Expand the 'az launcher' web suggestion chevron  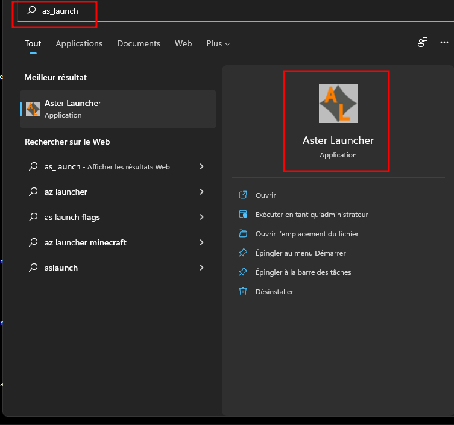pyautogui.click(x=201, y=192)
